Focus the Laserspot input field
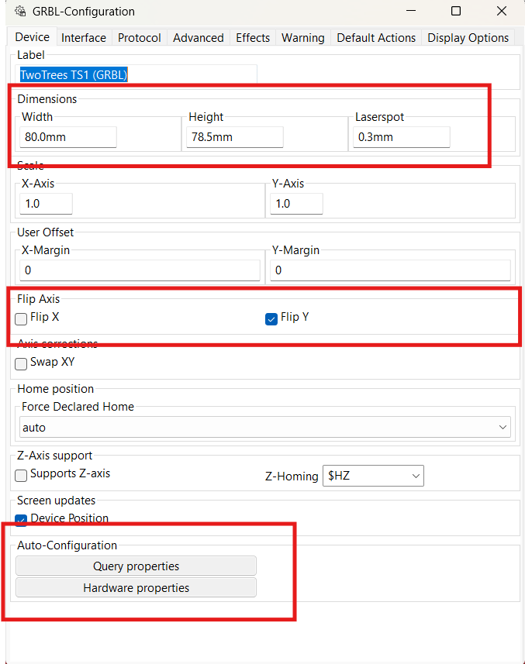 [x=401, y=137]
